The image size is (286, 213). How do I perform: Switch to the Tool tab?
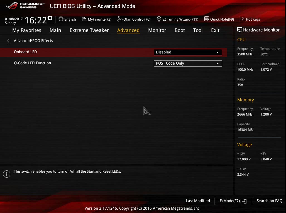coord(198,30)
